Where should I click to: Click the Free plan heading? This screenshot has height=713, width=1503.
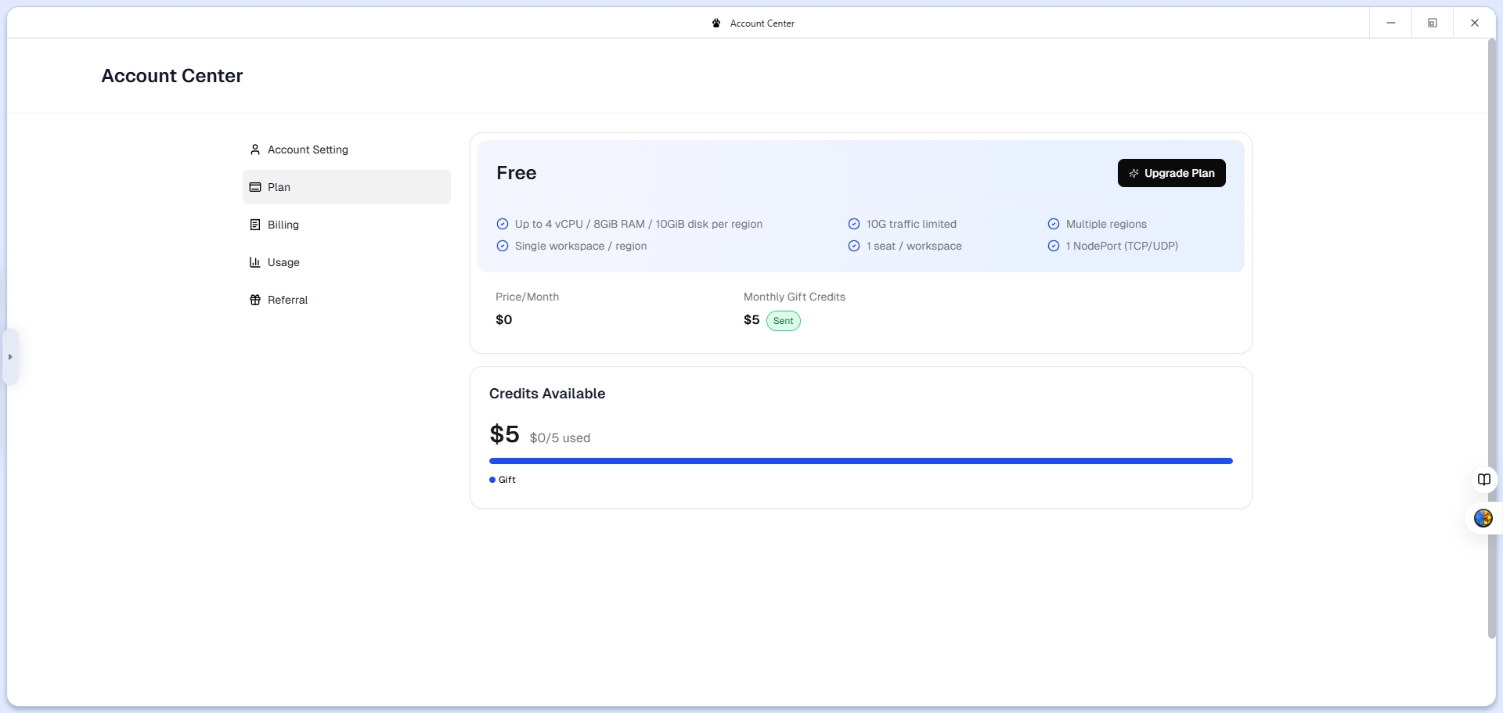[x=517, y=173]
